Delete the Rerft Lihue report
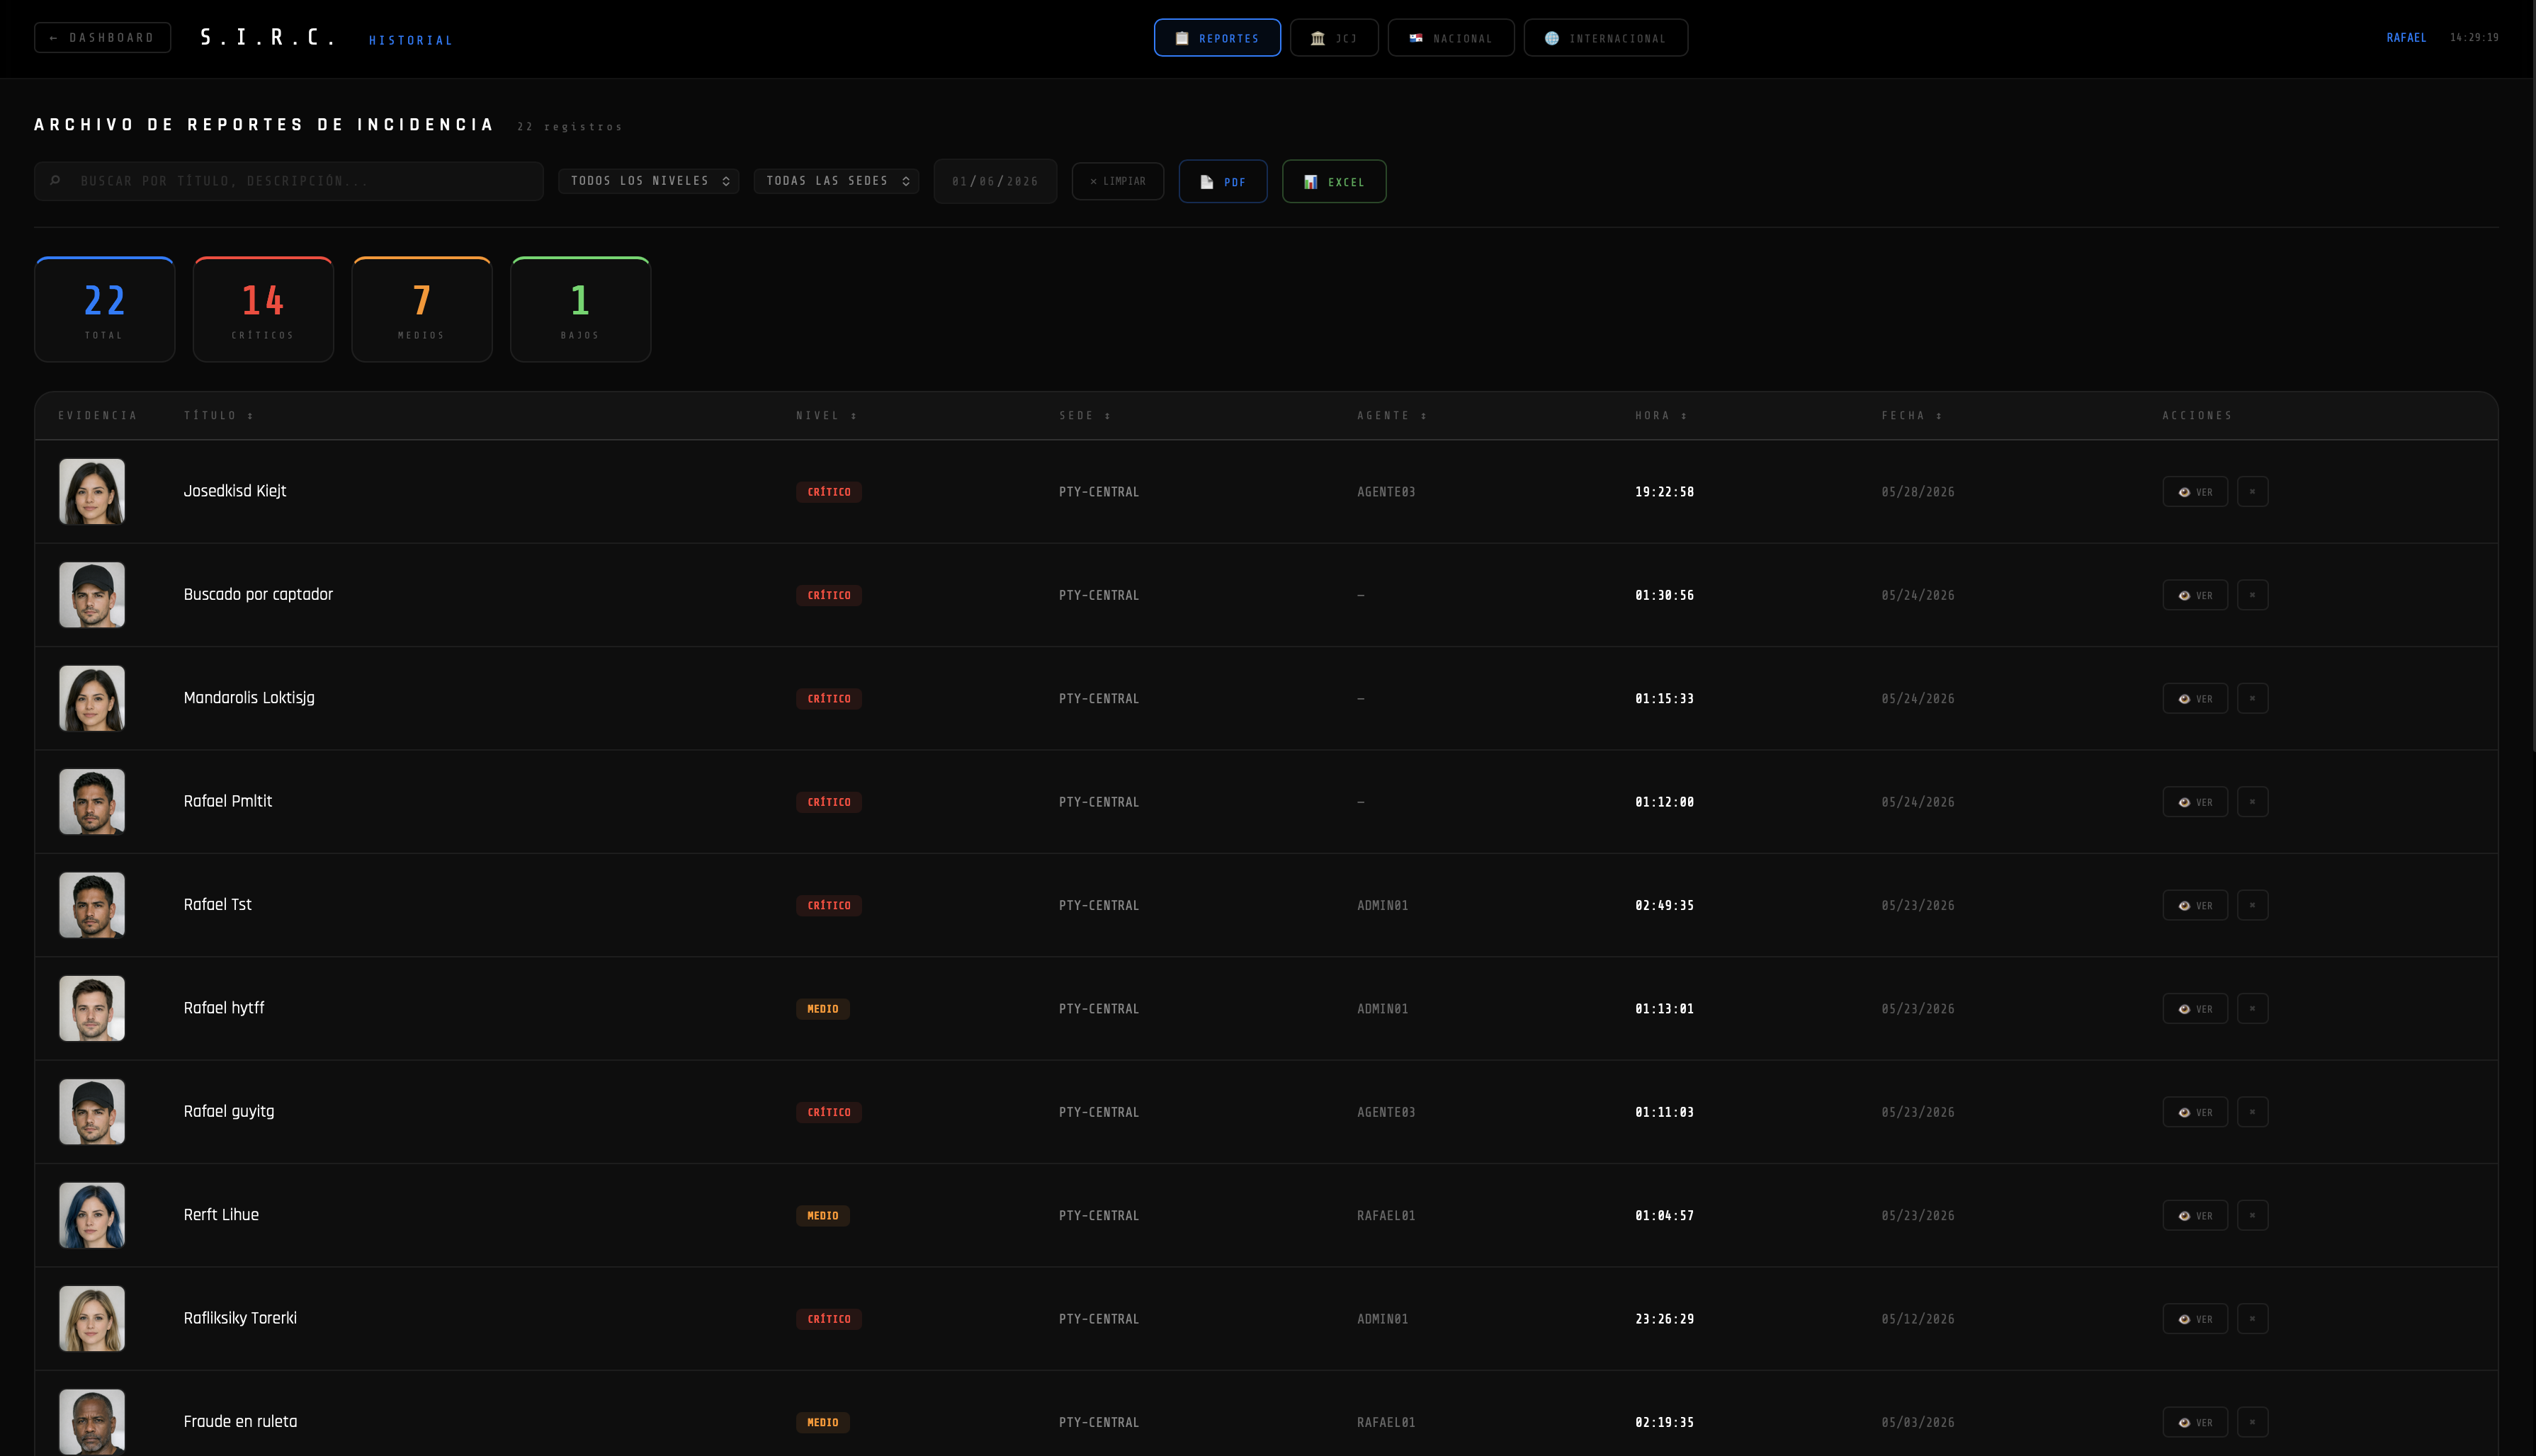 pos(2252,1215)
